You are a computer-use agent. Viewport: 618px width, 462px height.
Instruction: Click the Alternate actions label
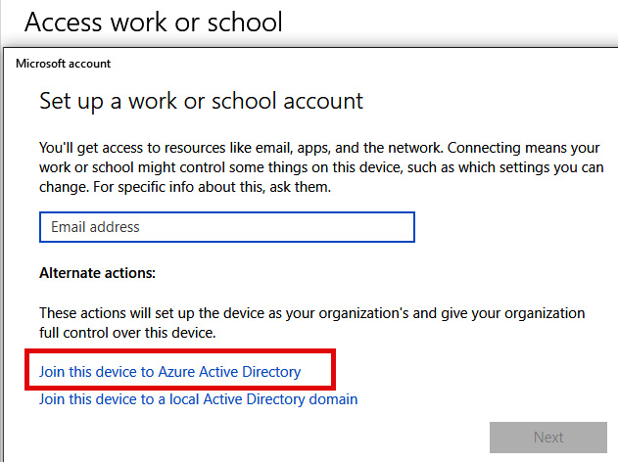click(97, 273)
